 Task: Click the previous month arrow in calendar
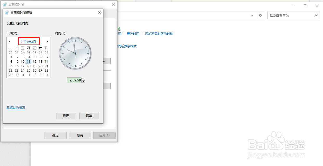click(x=10, y=41)
